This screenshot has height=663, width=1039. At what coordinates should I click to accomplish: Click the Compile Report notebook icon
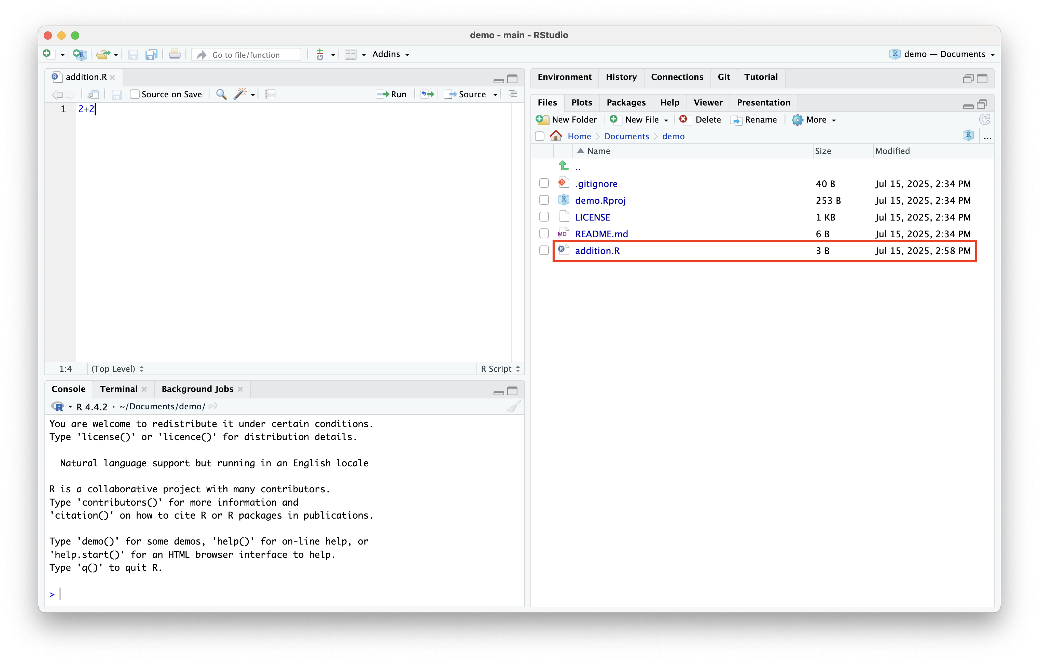tap(270, 94)
